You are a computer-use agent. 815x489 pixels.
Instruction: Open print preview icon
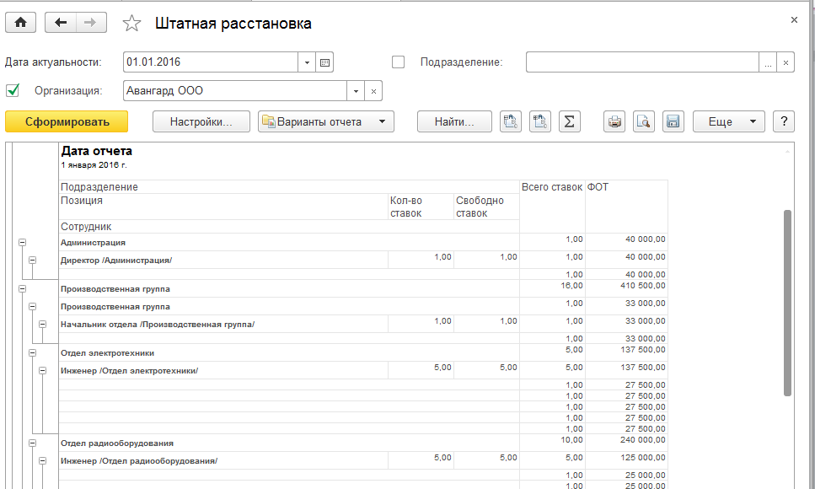pyautogui.click(x=643, y=121)
